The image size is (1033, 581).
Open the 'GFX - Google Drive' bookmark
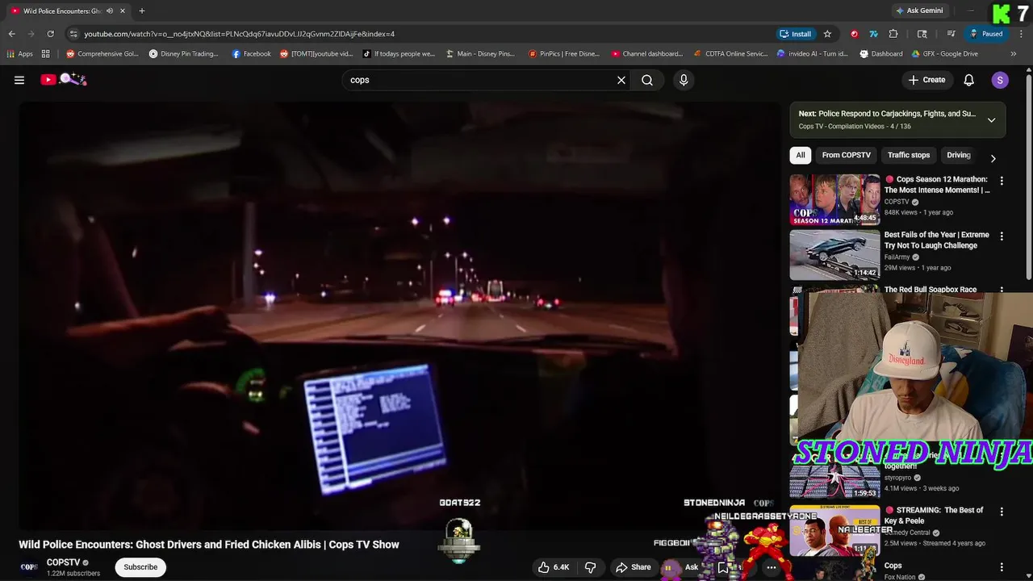(x=945, y=54)
